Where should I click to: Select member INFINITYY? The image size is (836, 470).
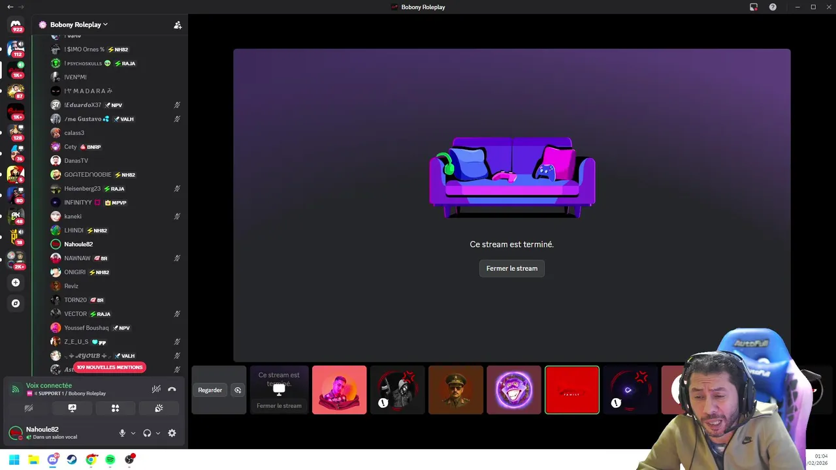point(78,202)
